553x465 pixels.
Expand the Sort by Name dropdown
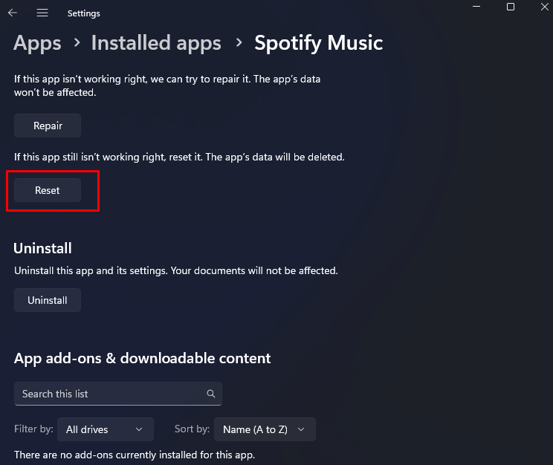(264, 429)
